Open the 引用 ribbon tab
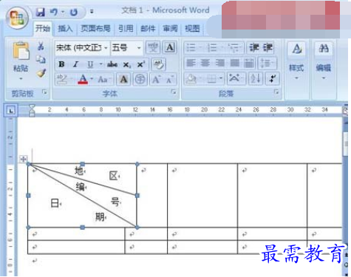This screenshot has width=351, height=277. coord(126,29)
